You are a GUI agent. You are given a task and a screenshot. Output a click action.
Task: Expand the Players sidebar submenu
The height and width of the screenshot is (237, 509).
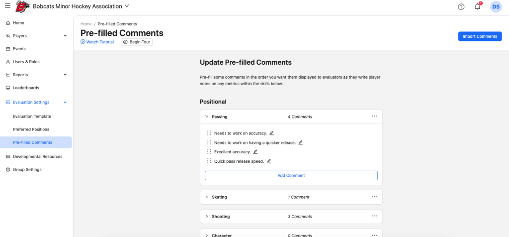(x=65, y=36)
